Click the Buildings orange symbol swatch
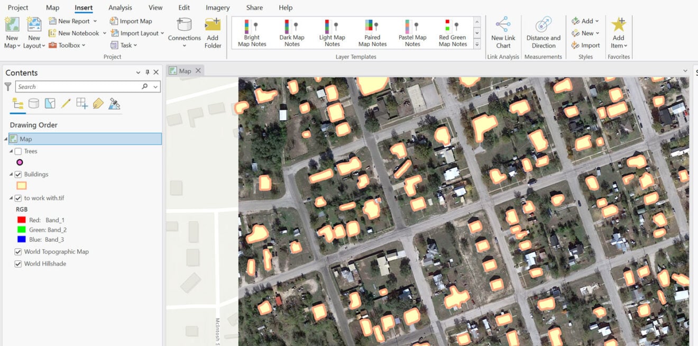 (x=22, y=185)
